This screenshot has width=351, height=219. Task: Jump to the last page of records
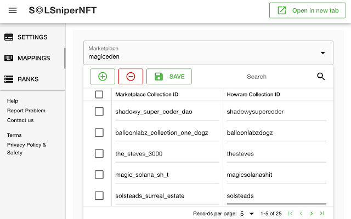(322, 213)
